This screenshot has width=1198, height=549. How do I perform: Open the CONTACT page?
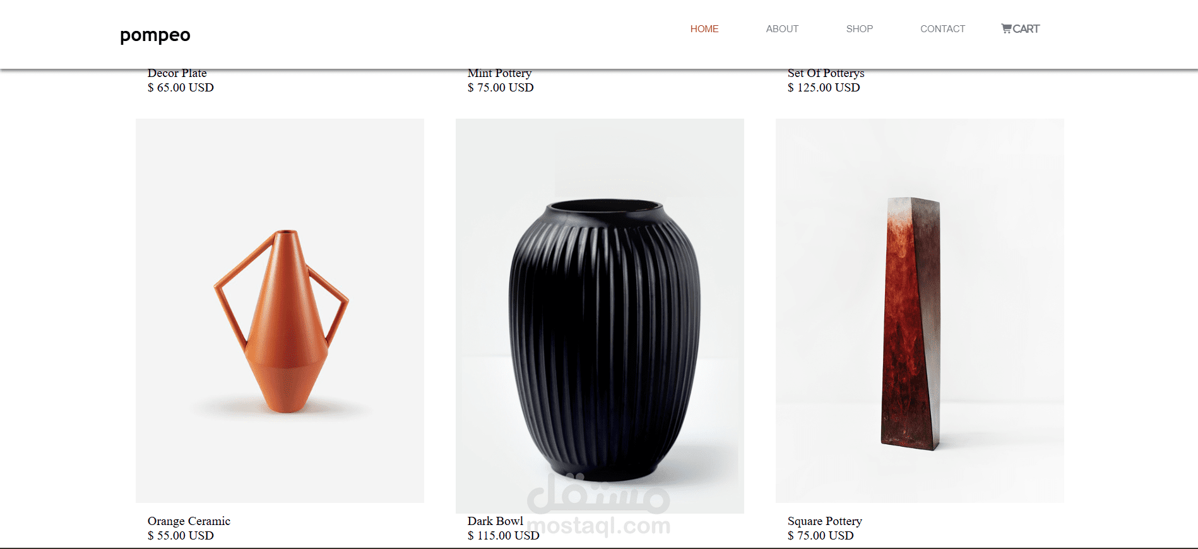click(942, 29)
